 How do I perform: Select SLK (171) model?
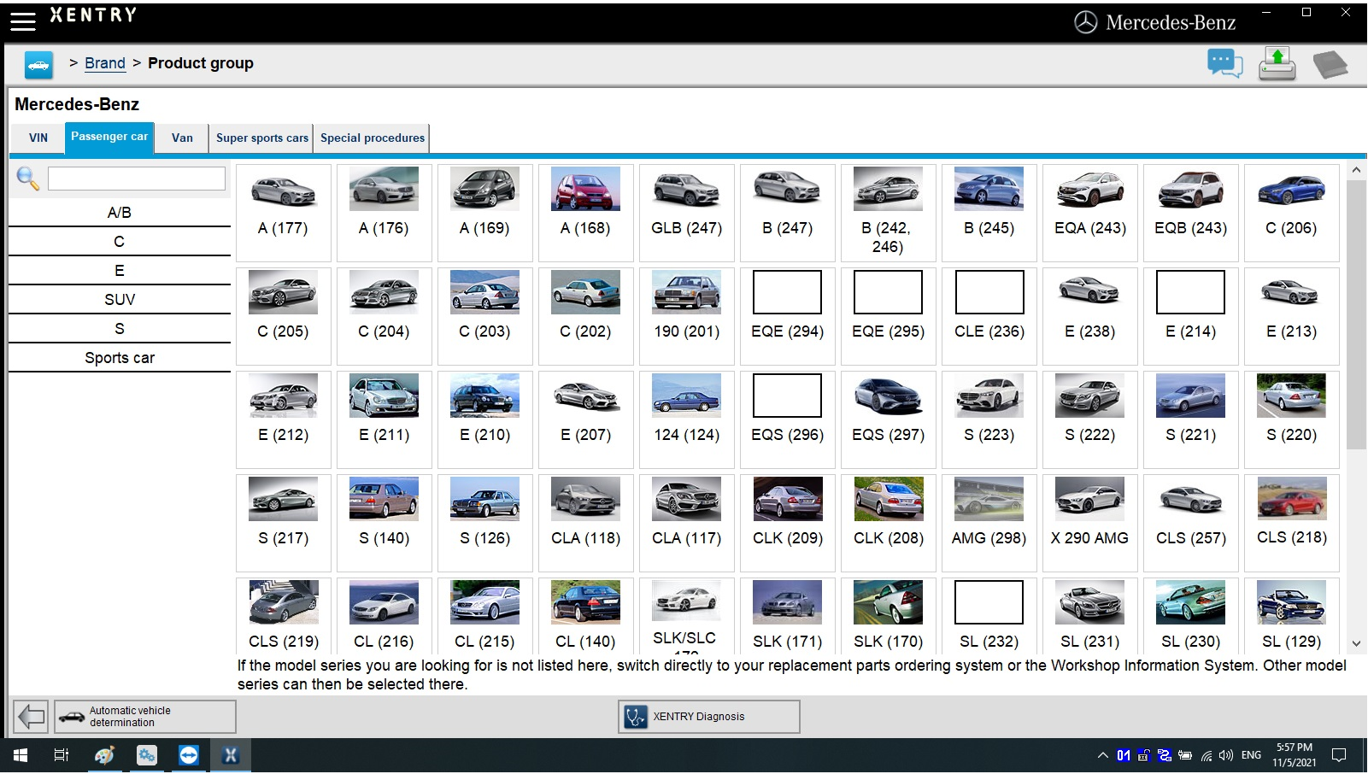coord(788,616)
